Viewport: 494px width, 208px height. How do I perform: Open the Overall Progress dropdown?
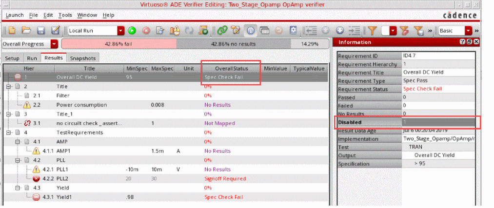(55, 44)
